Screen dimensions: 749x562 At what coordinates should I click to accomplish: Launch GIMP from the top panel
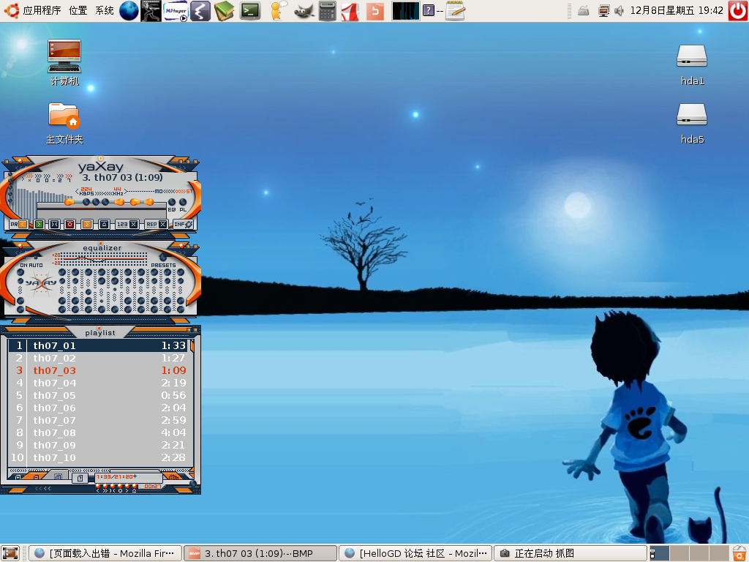click(x=304, y=12)
